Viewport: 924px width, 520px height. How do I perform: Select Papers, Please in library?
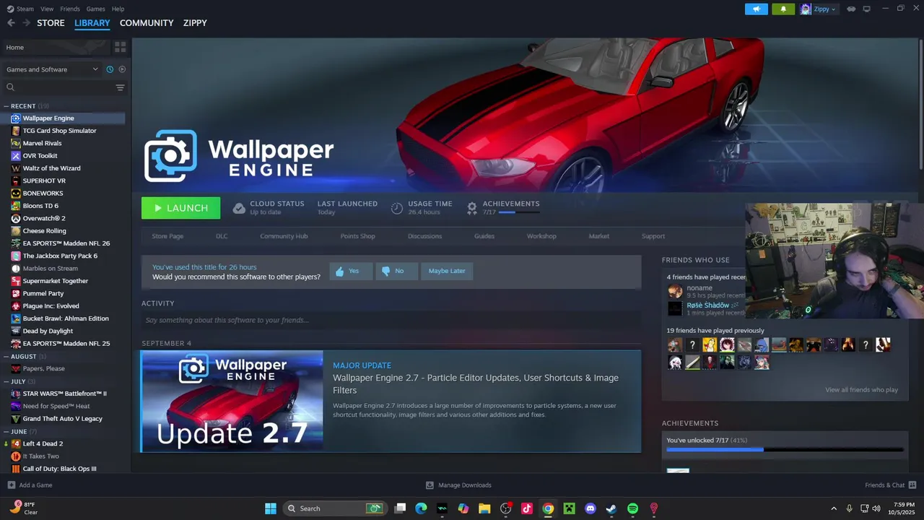pos(43,368)
